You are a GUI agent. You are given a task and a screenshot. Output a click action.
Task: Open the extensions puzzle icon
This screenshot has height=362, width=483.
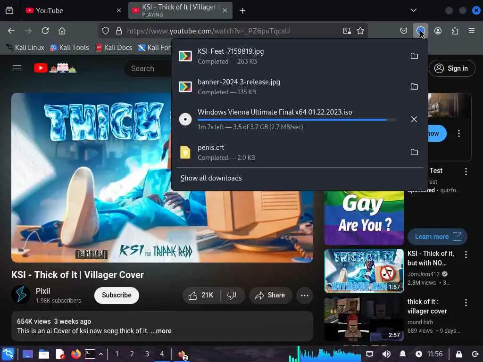click(455, 31)
